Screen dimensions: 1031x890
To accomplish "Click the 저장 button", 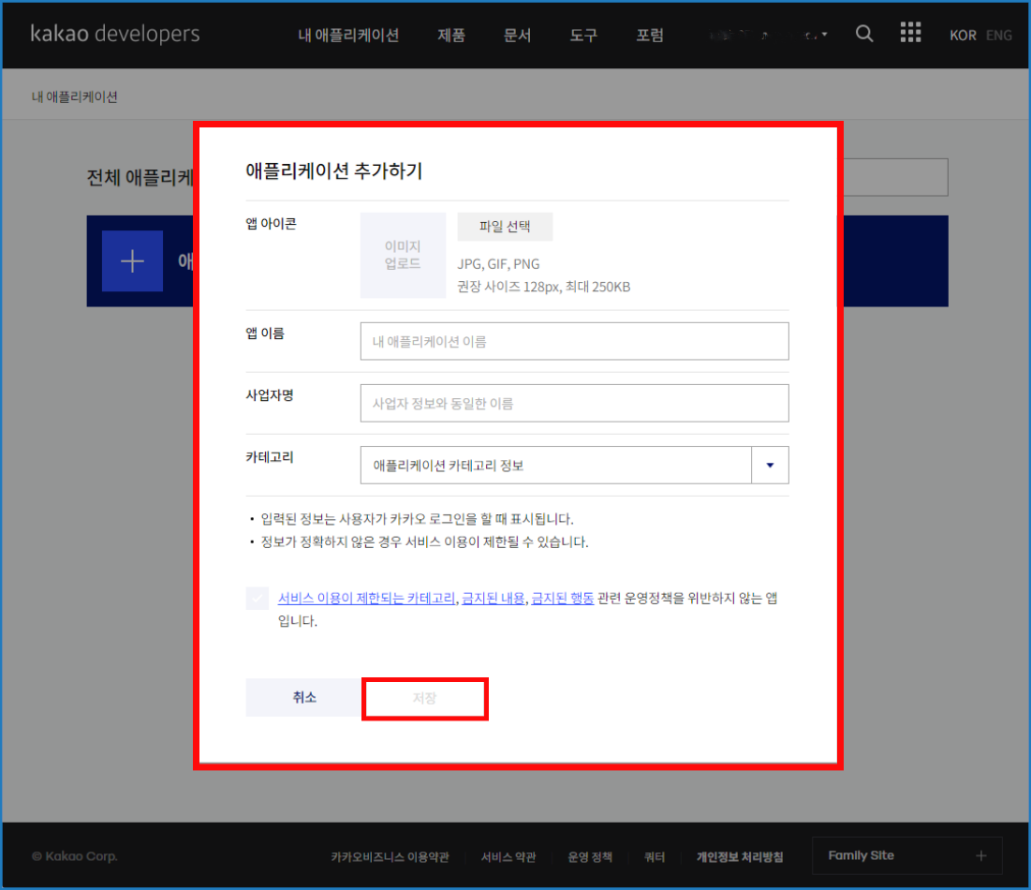I will point(424,699).
